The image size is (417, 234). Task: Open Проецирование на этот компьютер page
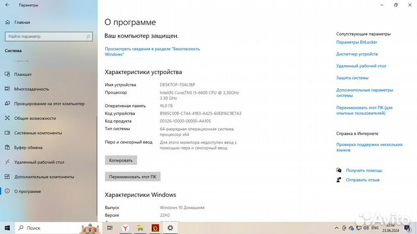[x=49, y=104]
